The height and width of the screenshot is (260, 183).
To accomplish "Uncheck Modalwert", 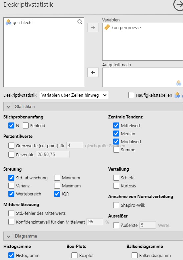I will [116, 142].
